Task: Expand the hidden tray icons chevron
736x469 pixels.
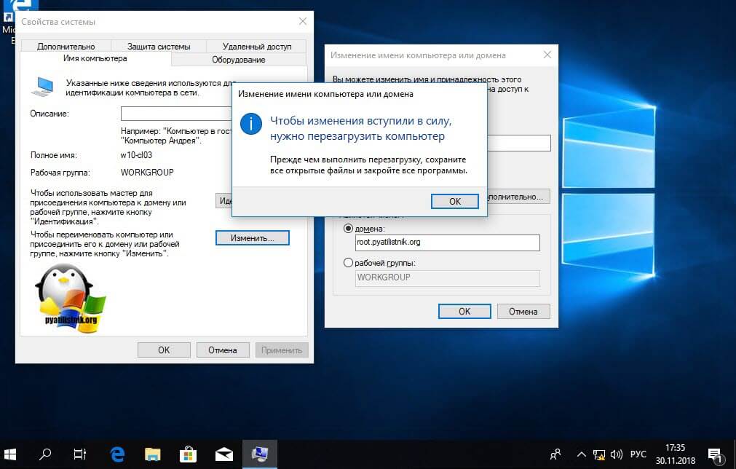Action: click(581, 454)
